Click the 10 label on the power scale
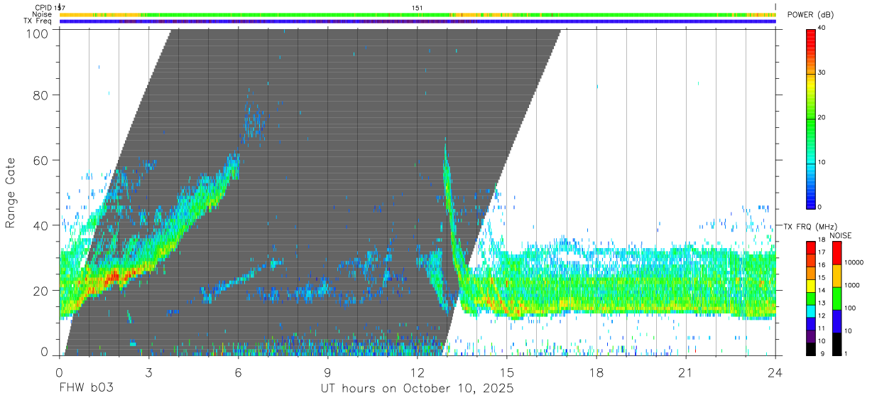The image size is (872, 403). coord(822,163)
